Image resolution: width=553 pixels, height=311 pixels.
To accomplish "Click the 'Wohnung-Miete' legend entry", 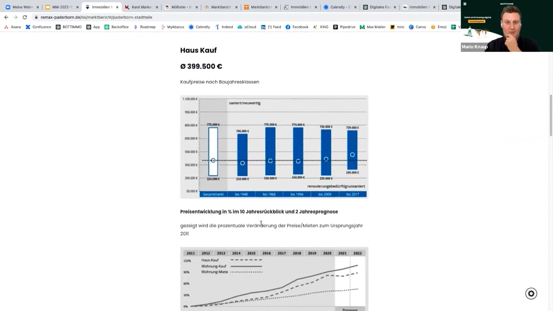I will (x=215, y=272).
